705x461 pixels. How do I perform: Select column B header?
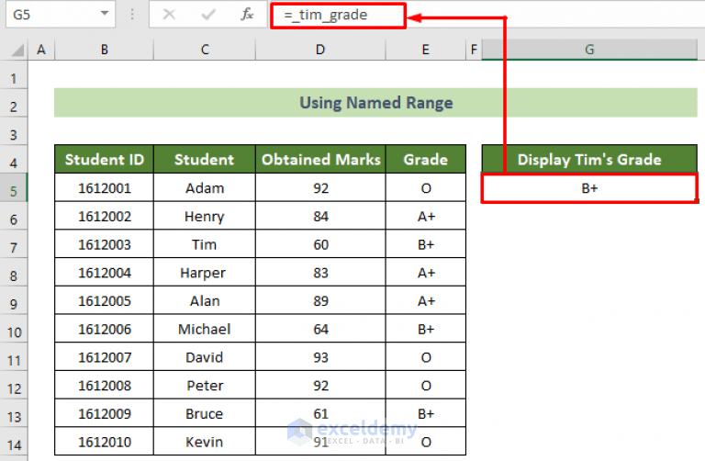tap(105, 50)
